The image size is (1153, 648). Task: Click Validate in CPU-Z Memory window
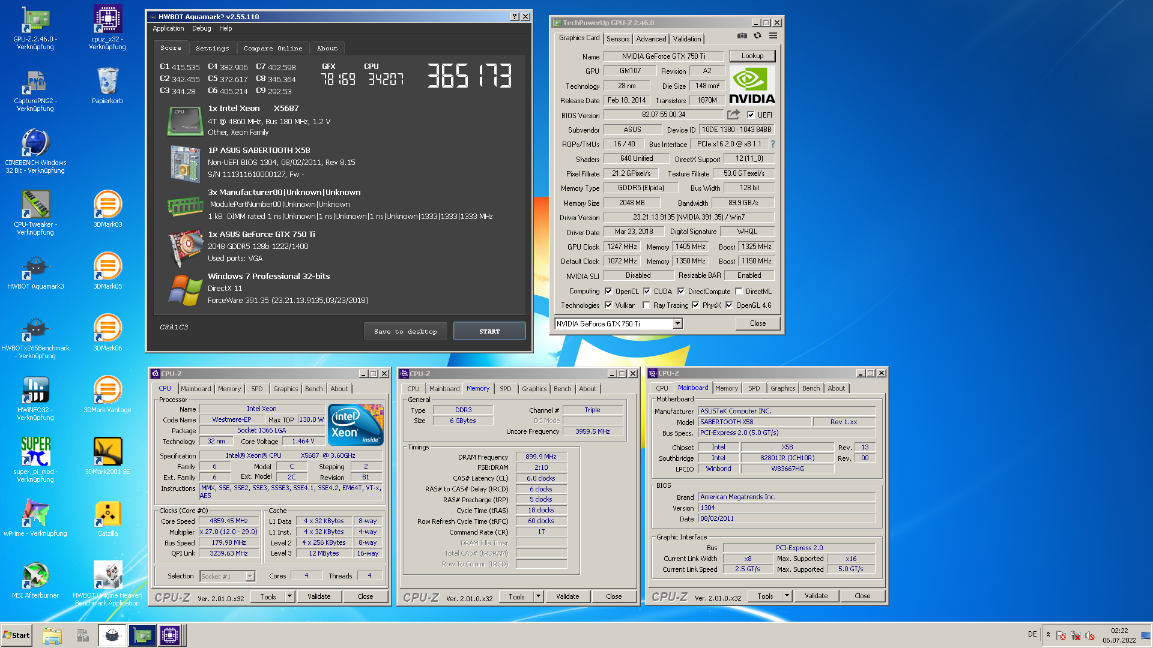(567, 596)
